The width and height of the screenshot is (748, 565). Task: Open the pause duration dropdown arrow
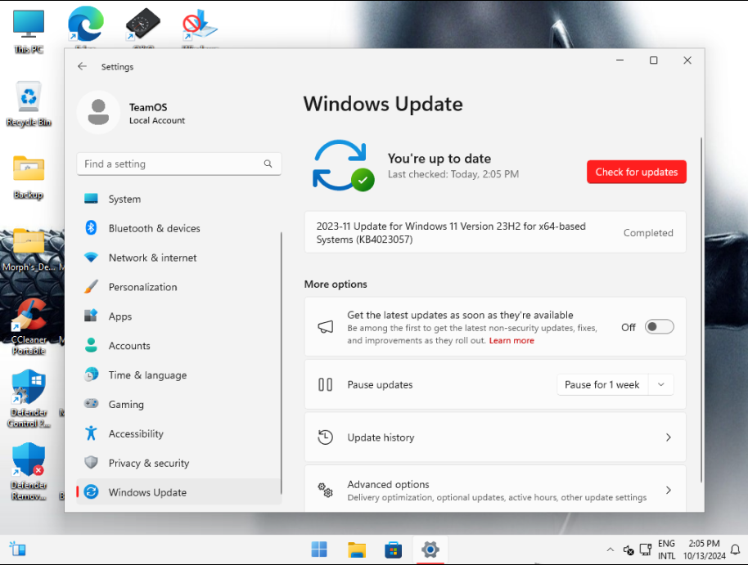tap(661, 385)
